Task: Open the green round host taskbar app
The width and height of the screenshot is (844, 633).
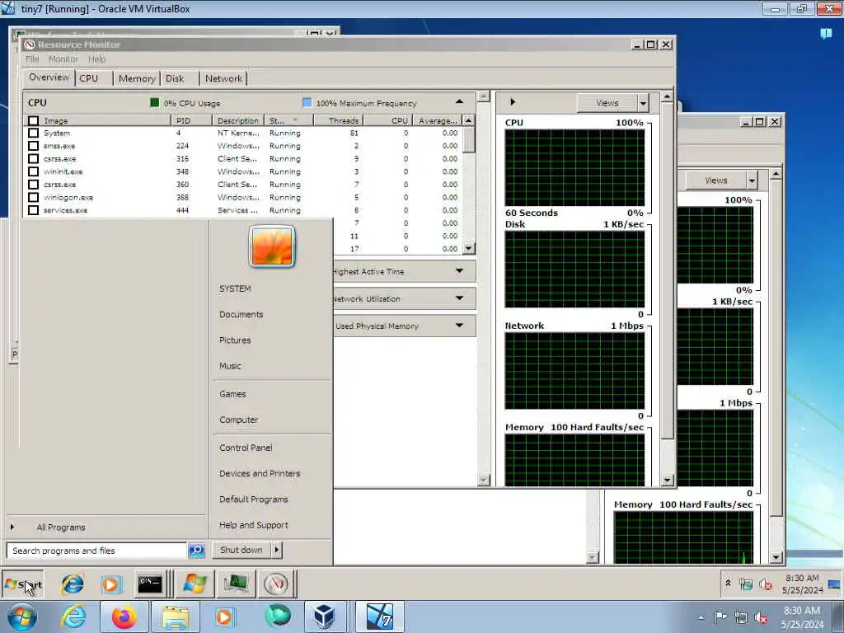Action: click(277, 617)
